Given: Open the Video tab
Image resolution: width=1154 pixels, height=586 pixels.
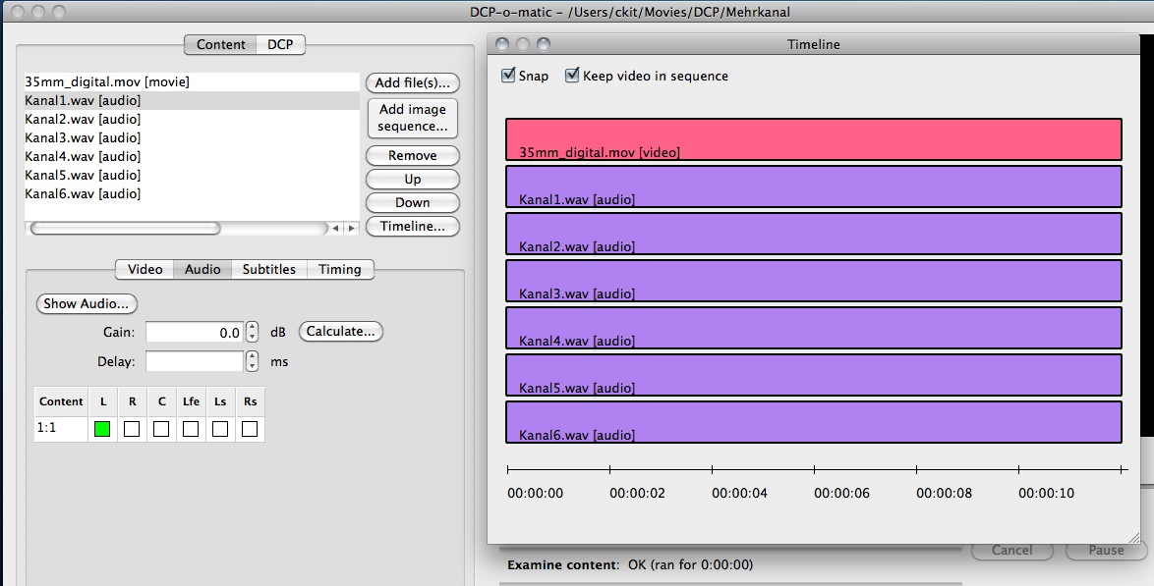Looking at the screenshot, I should click(x=144, y=269).
